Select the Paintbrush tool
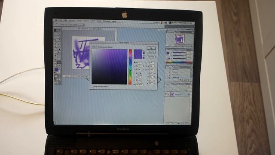 [x=59, y=43]
